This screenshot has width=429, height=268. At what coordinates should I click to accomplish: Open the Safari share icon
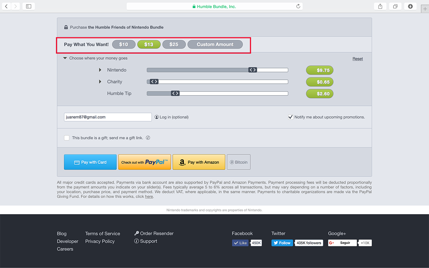click(x=380, y=6)
